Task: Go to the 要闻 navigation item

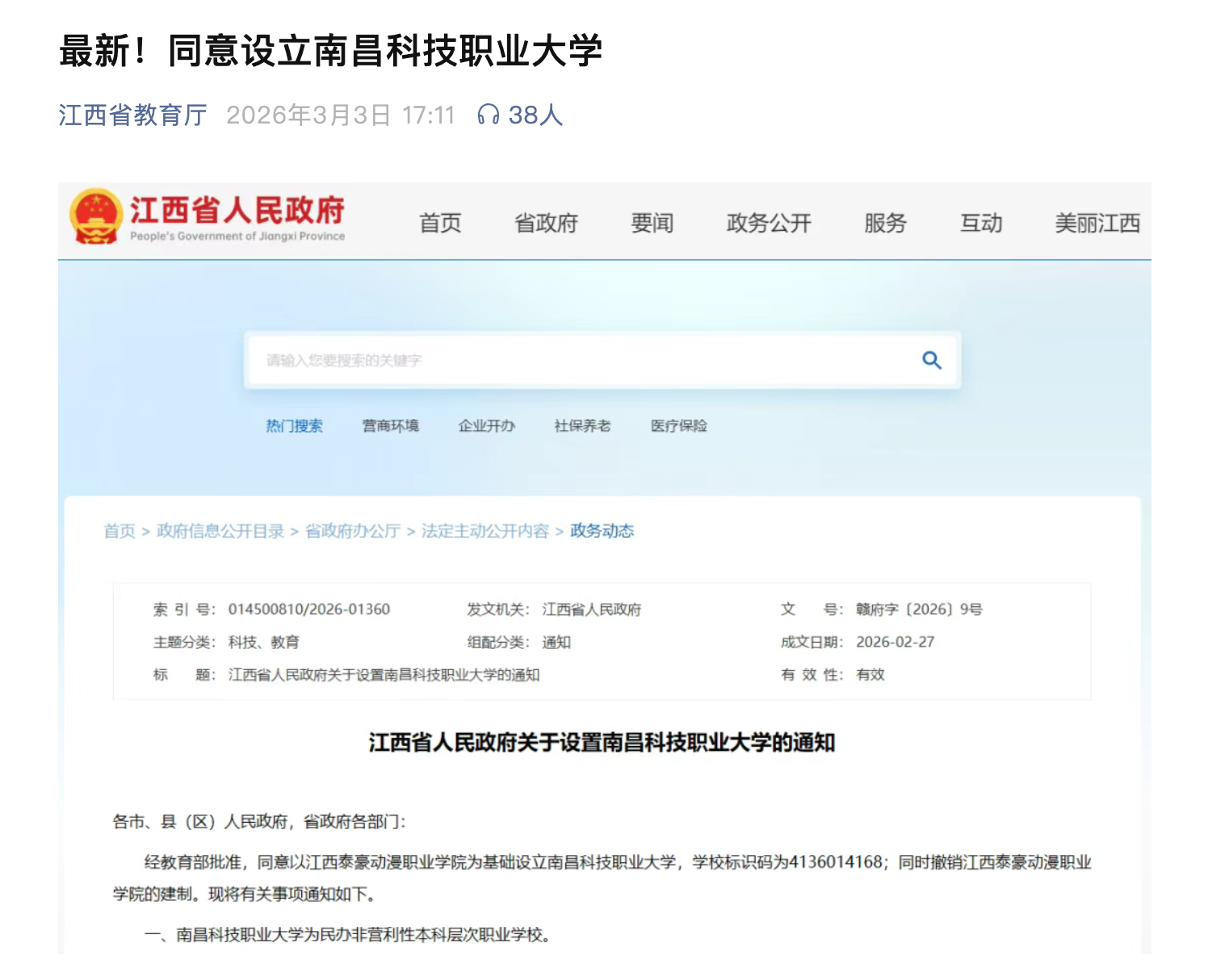Action: coord(652,223)
